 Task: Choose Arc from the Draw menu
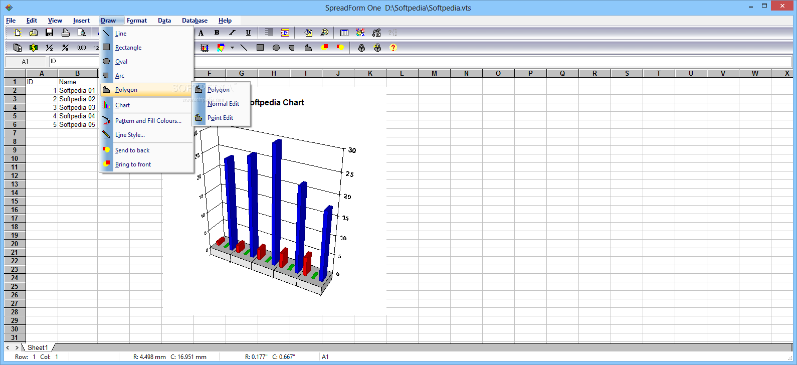click(147, 76)
